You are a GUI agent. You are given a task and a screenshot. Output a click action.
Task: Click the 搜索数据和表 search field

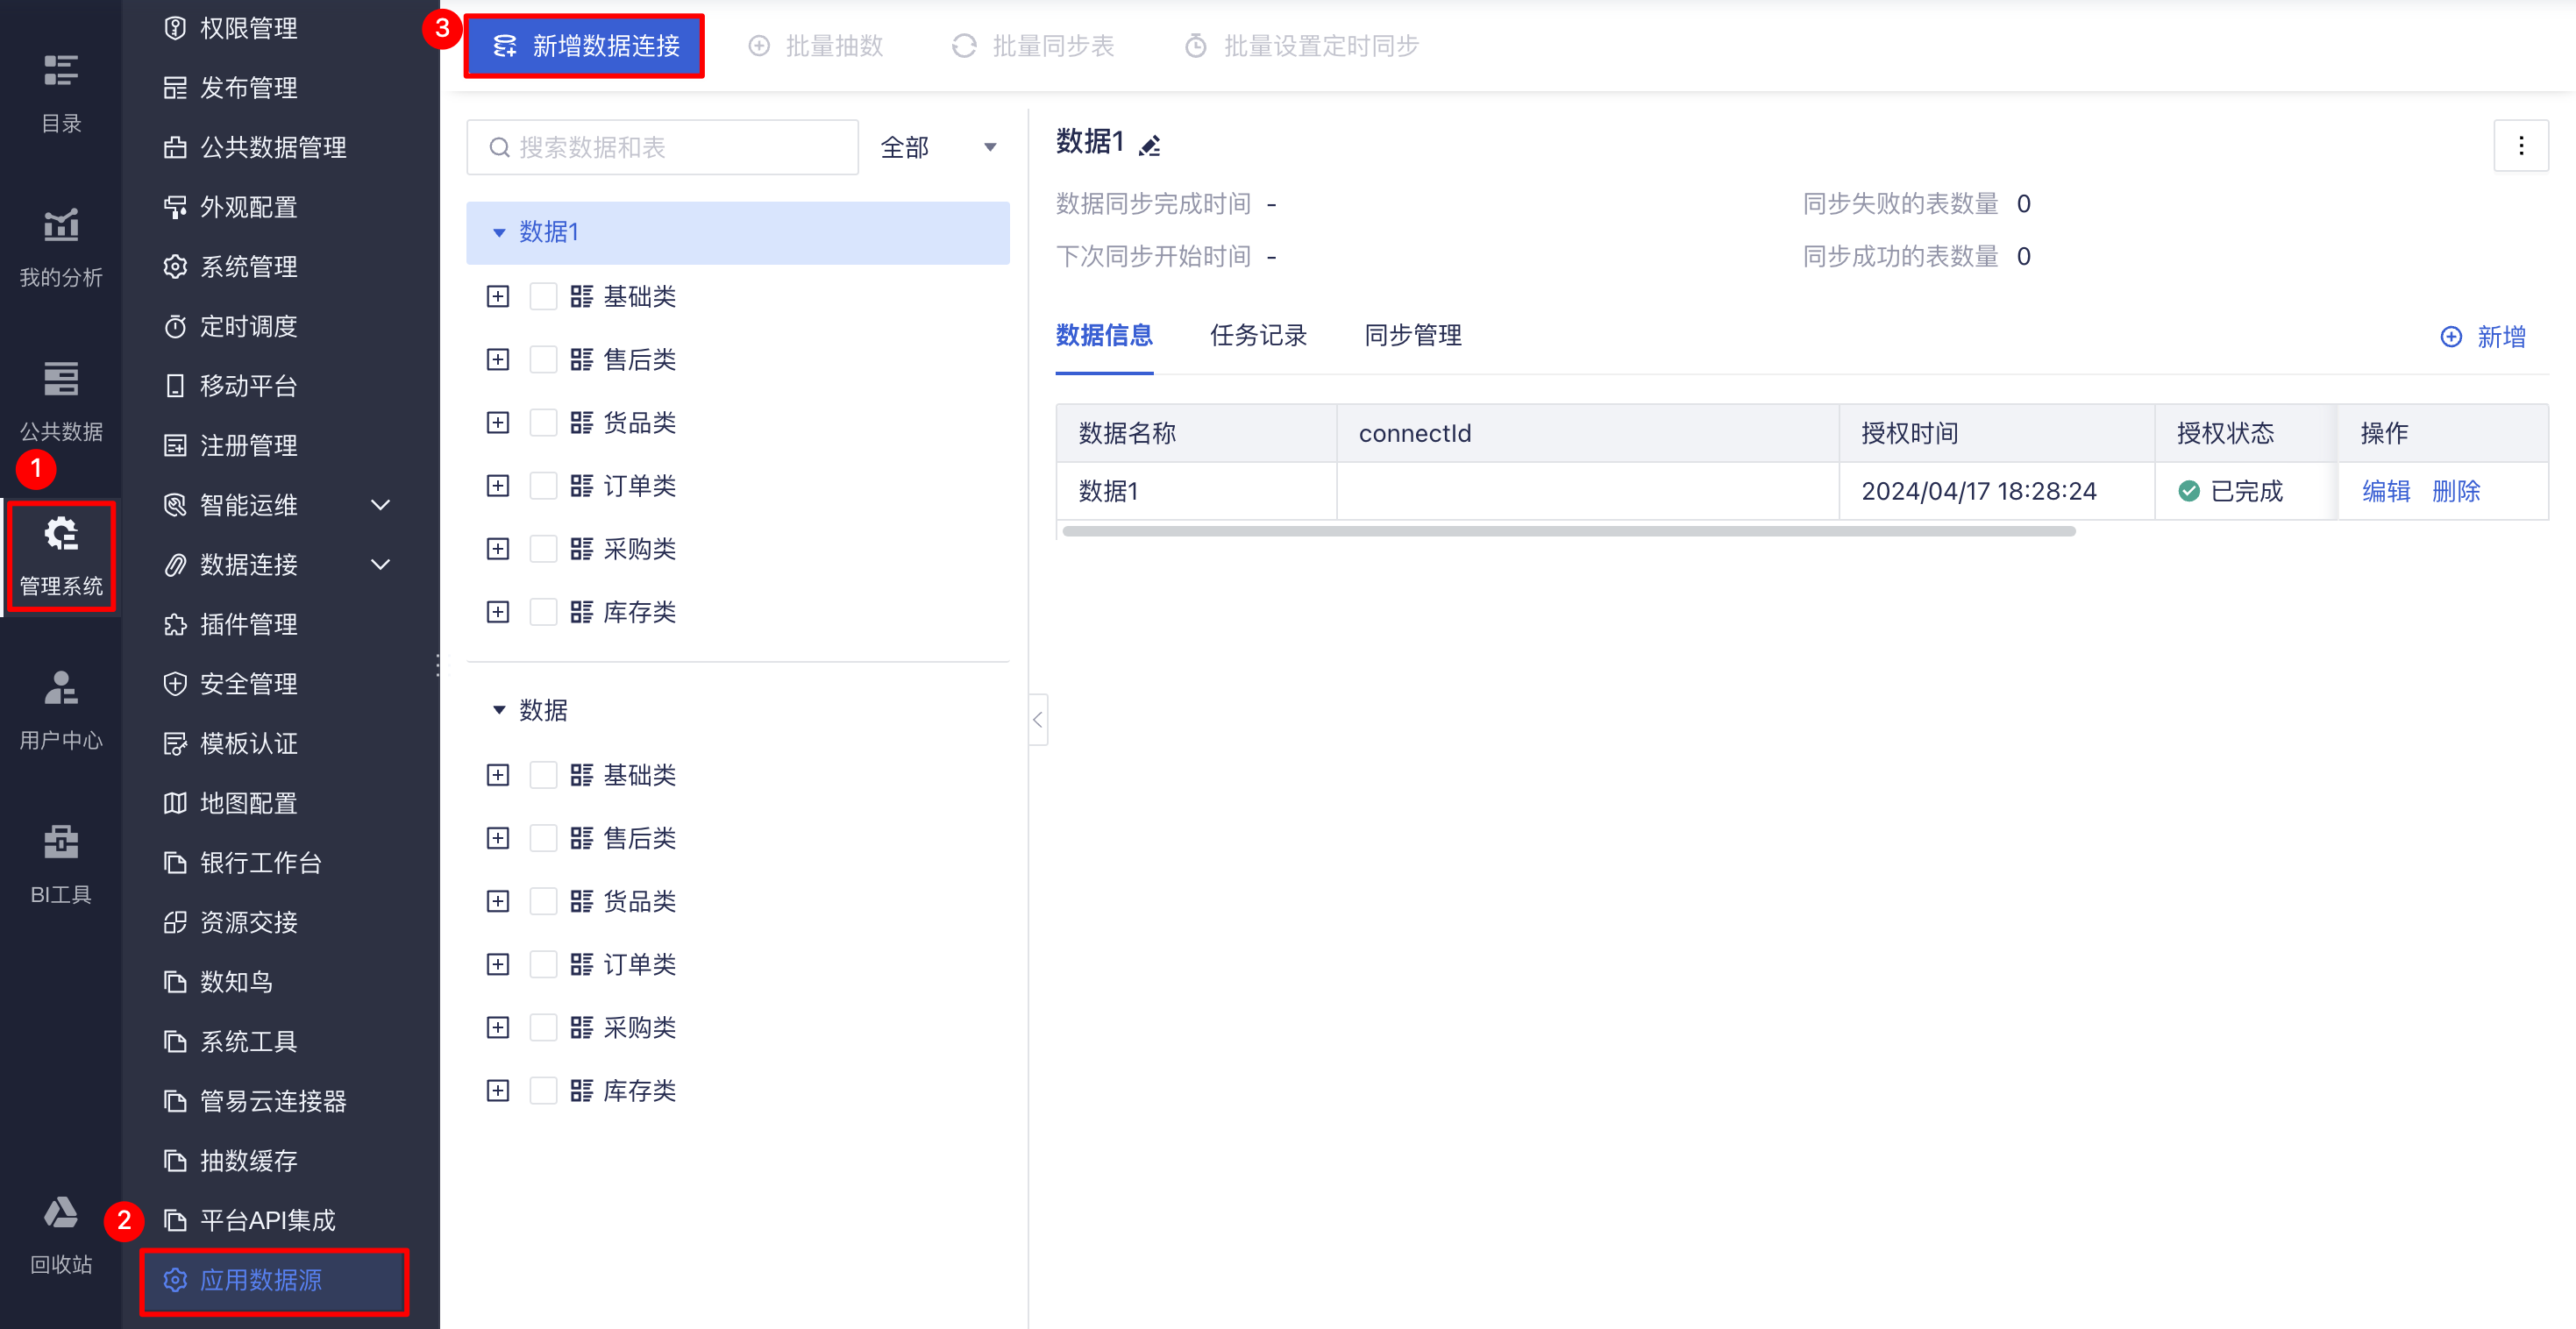tap(663, 148)
